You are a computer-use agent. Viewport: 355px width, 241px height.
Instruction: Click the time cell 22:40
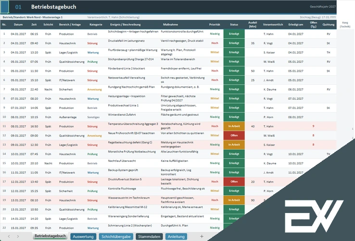click(34, 89)
